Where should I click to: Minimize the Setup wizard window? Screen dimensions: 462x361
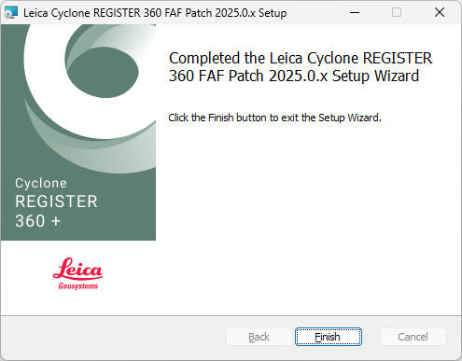(355, 12)
